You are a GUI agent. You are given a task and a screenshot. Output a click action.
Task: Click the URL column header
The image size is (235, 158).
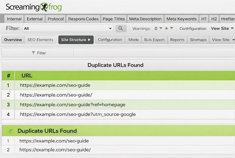(x=125, y=76)
